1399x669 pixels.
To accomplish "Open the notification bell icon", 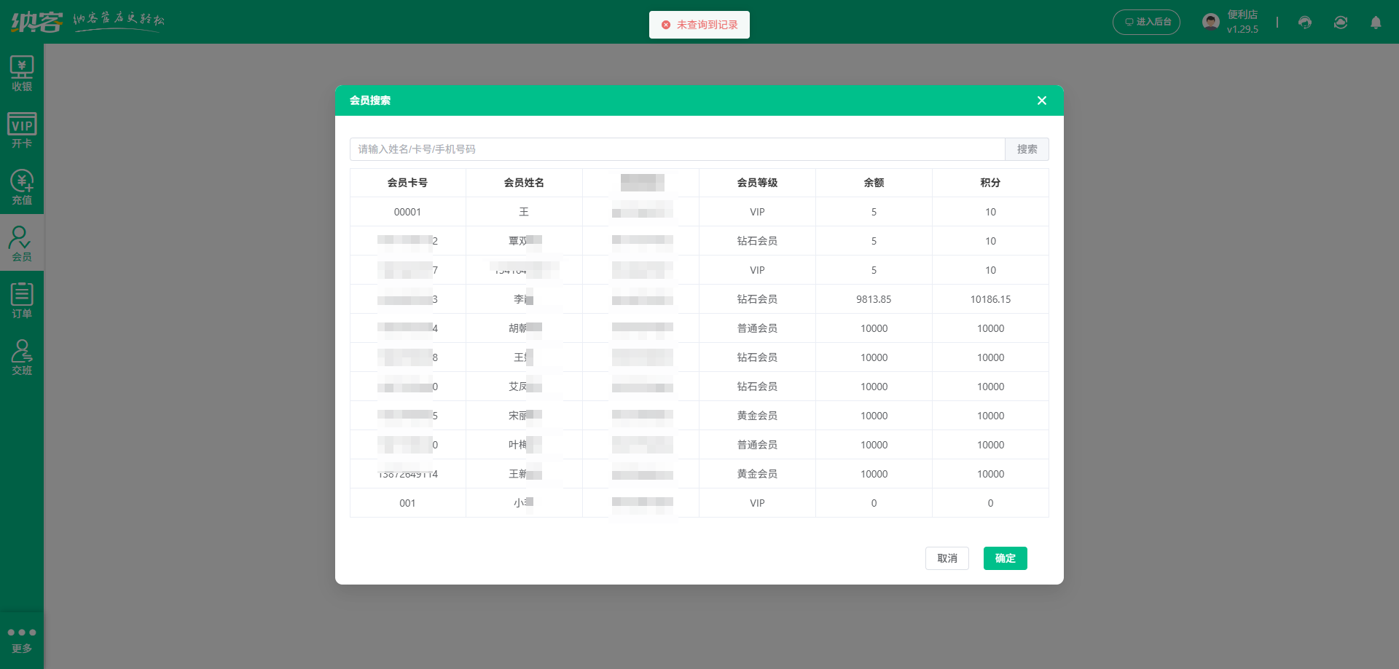I will (x=1376, y=23).
